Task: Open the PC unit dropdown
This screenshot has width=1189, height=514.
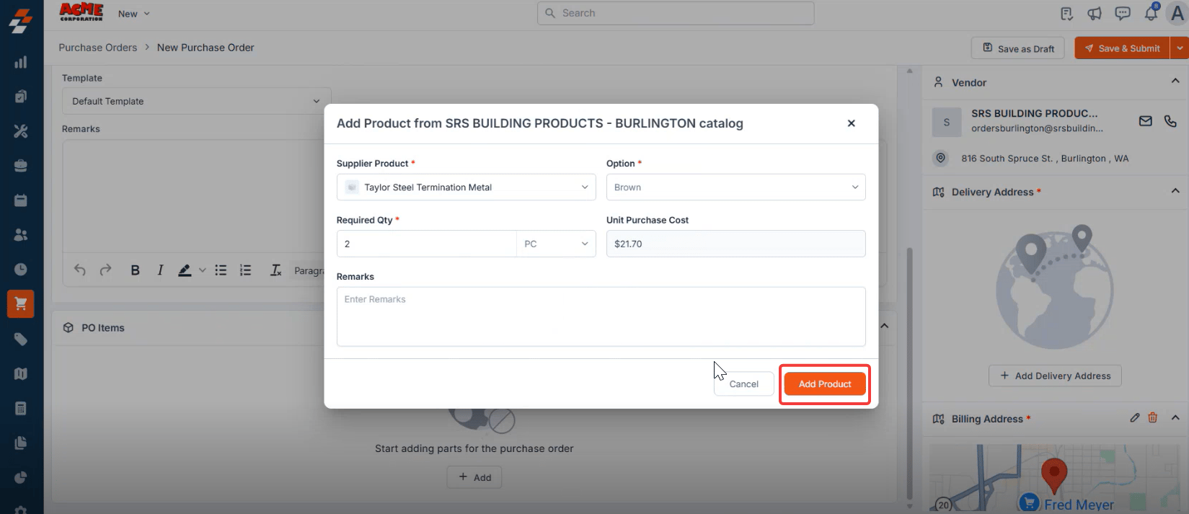Action: [556, 244]
